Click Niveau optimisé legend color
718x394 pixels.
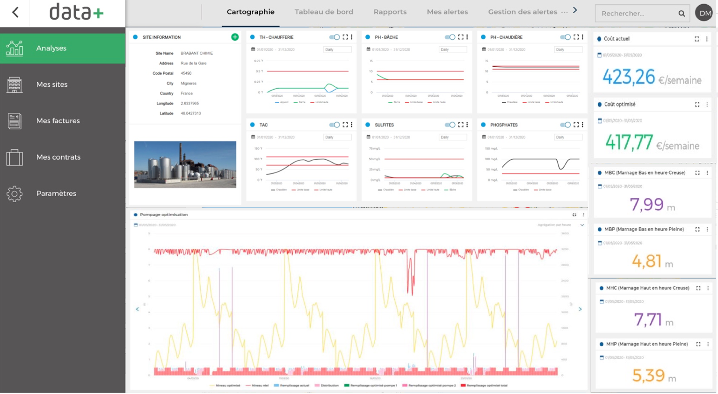pyautogui.click(x=212, y=386)
